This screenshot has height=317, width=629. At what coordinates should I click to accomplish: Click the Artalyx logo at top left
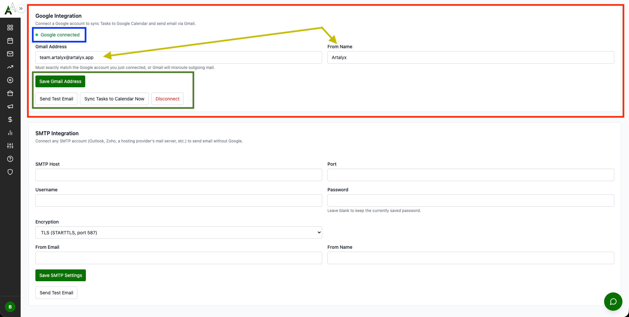tap(10, 9)
